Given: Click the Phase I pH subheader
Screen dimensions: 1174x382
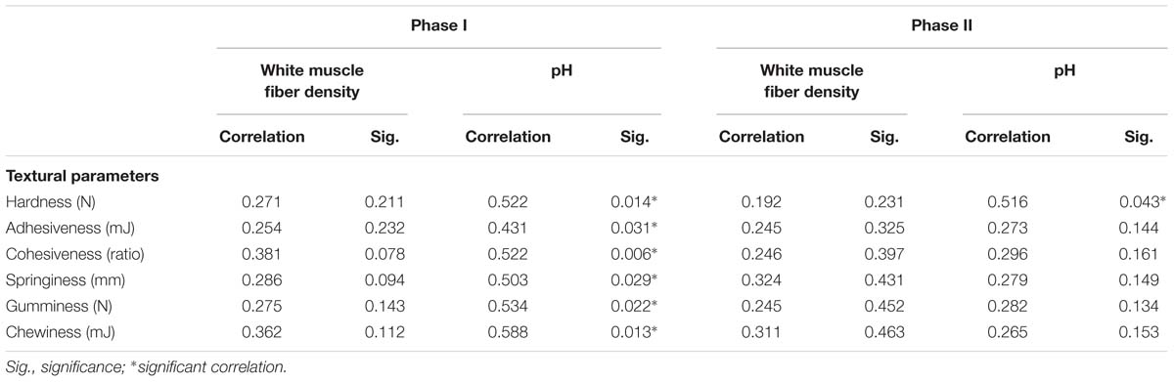Looking at the screenshot, I should 561,71.
